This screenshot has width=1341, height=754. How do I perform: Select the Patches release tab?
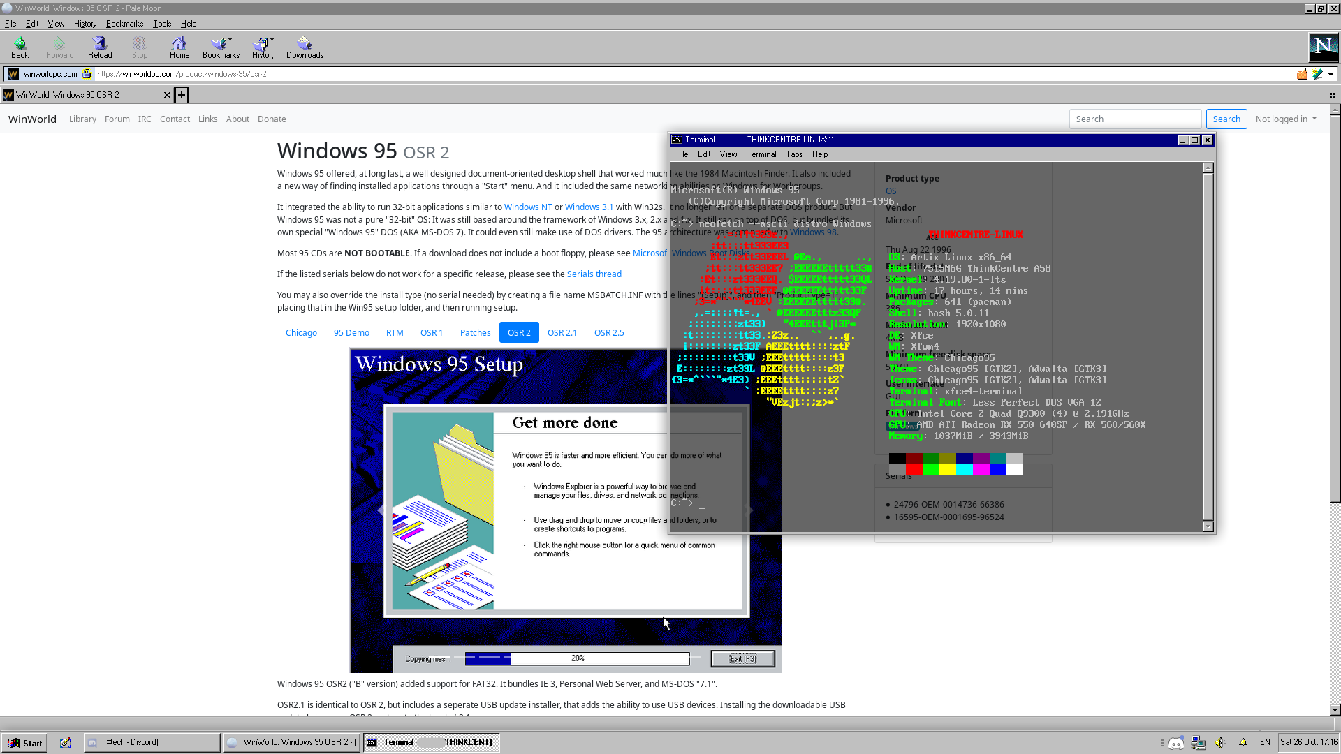point(475,333)
